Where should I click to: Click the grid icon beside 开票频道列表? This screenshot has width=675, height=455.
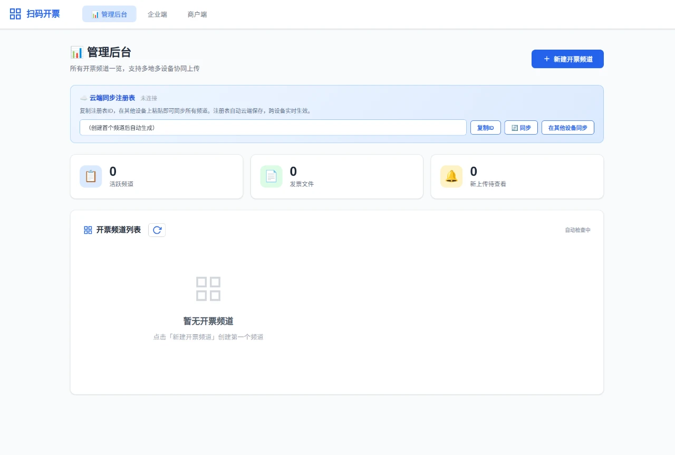(x=88, y=230)
